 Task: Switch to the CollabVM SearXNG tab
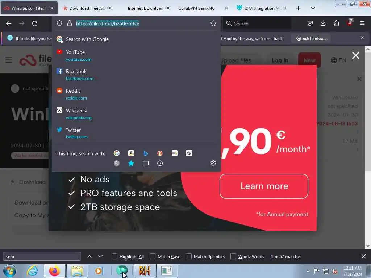pos(203,8)
